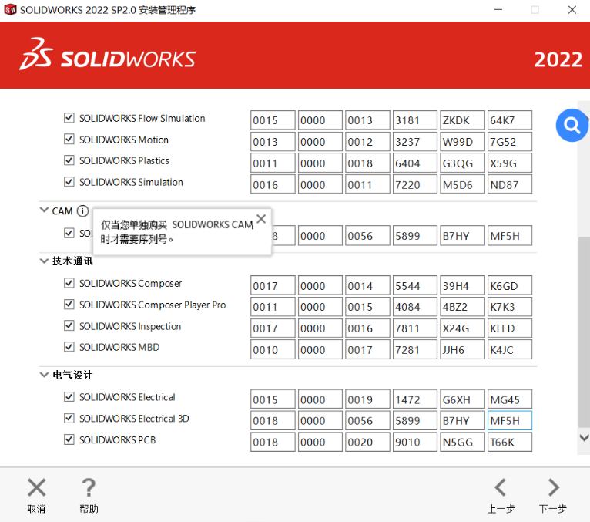The height and width of the screenshot is (522, 590).
Task: Click Electrical serial field G6XH
Action: 462,399
